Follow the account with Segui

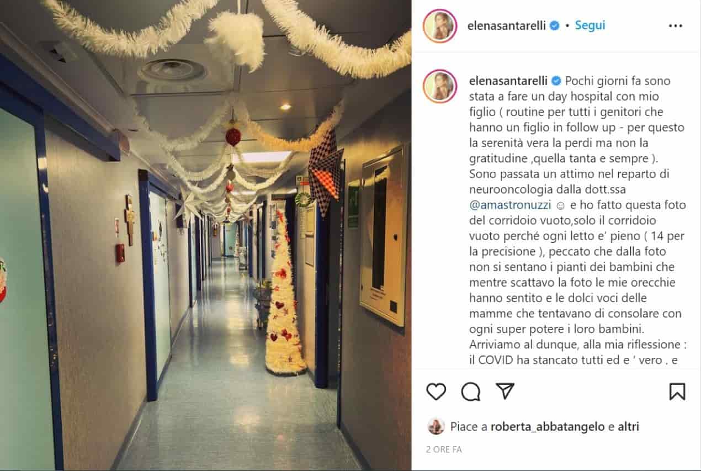point(590,25)
